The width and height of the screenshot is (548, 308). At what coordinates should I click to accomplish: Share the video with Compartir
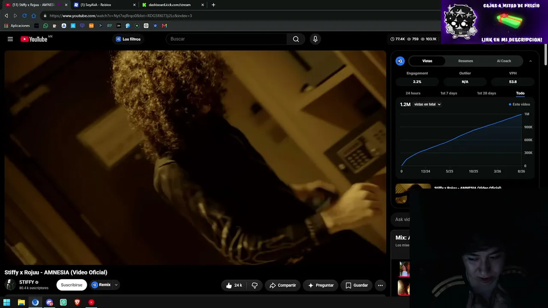(283, 285)
